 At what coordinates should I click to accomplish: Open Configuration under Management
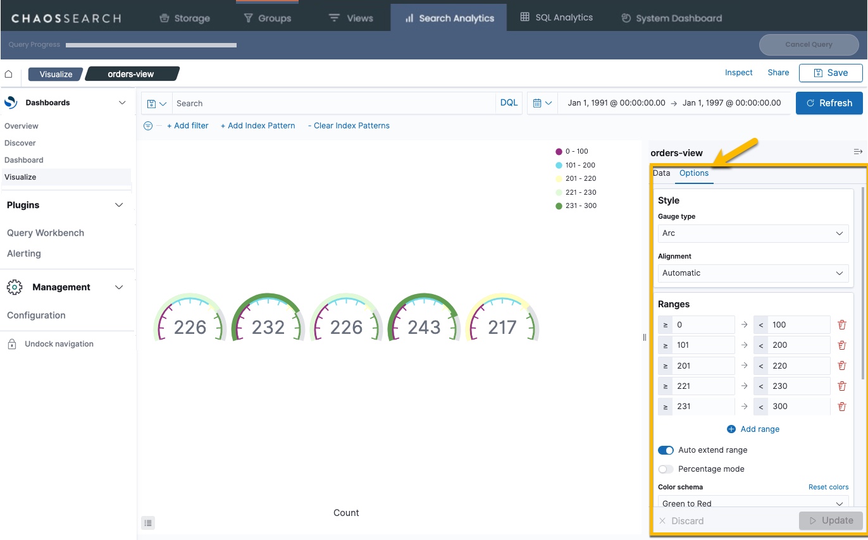pyautogui.click(x=36, y=316)
